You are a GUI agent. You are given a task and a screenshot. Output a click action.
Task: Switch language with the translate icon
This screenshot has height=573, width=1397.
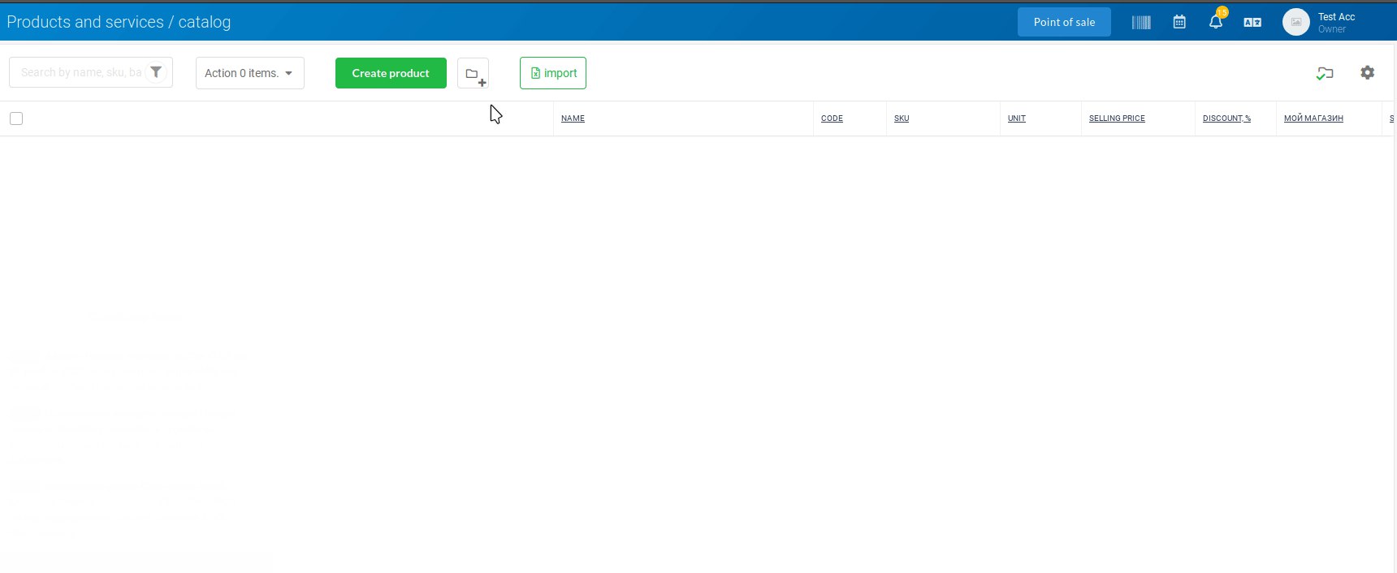pyautogui.click(x=1252, y=23)
